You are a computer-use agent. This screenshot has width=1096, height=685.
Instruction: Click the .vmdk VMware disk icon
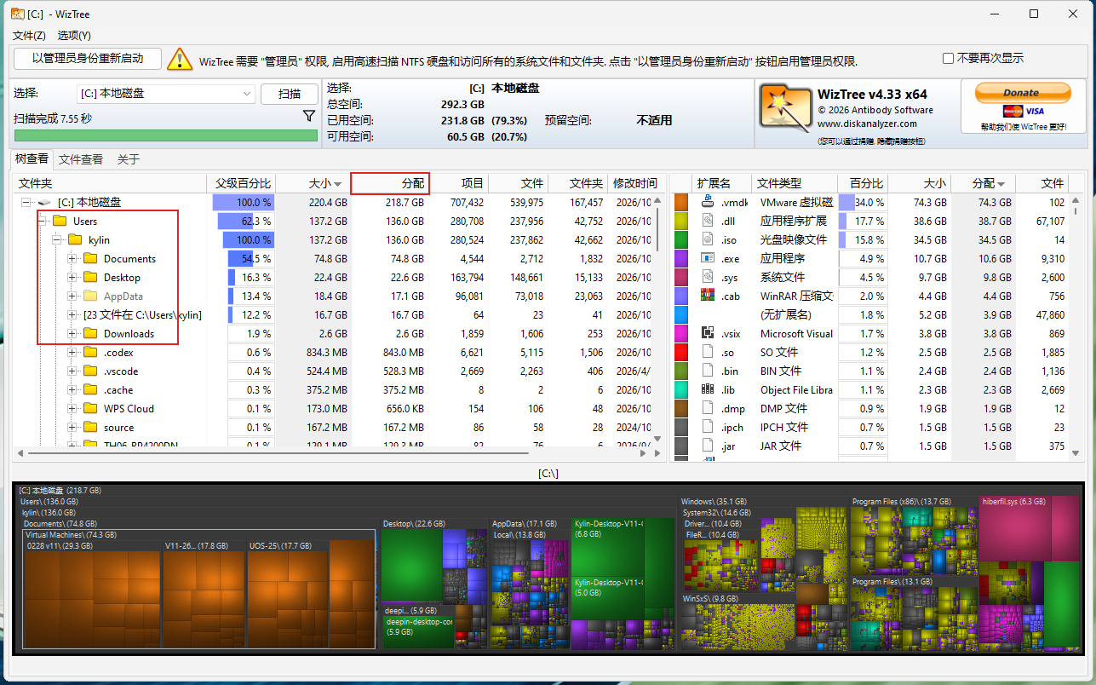tap(707, 202)
